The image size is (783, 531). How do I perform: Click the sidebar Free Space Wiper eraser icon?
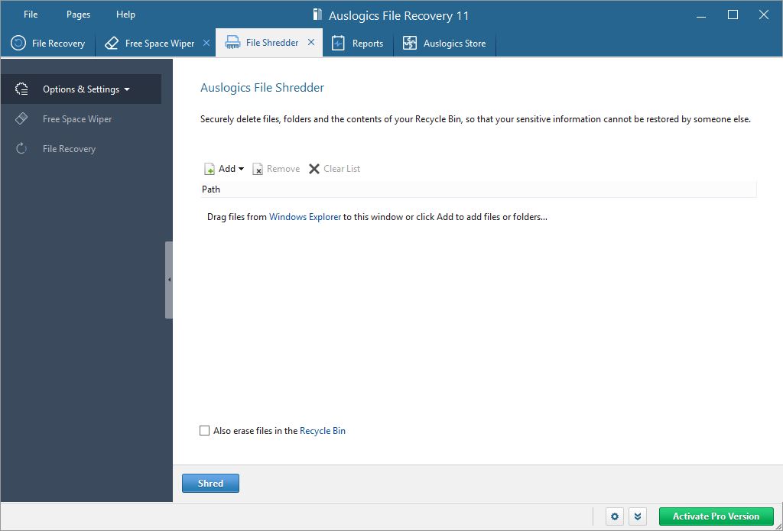21,118
